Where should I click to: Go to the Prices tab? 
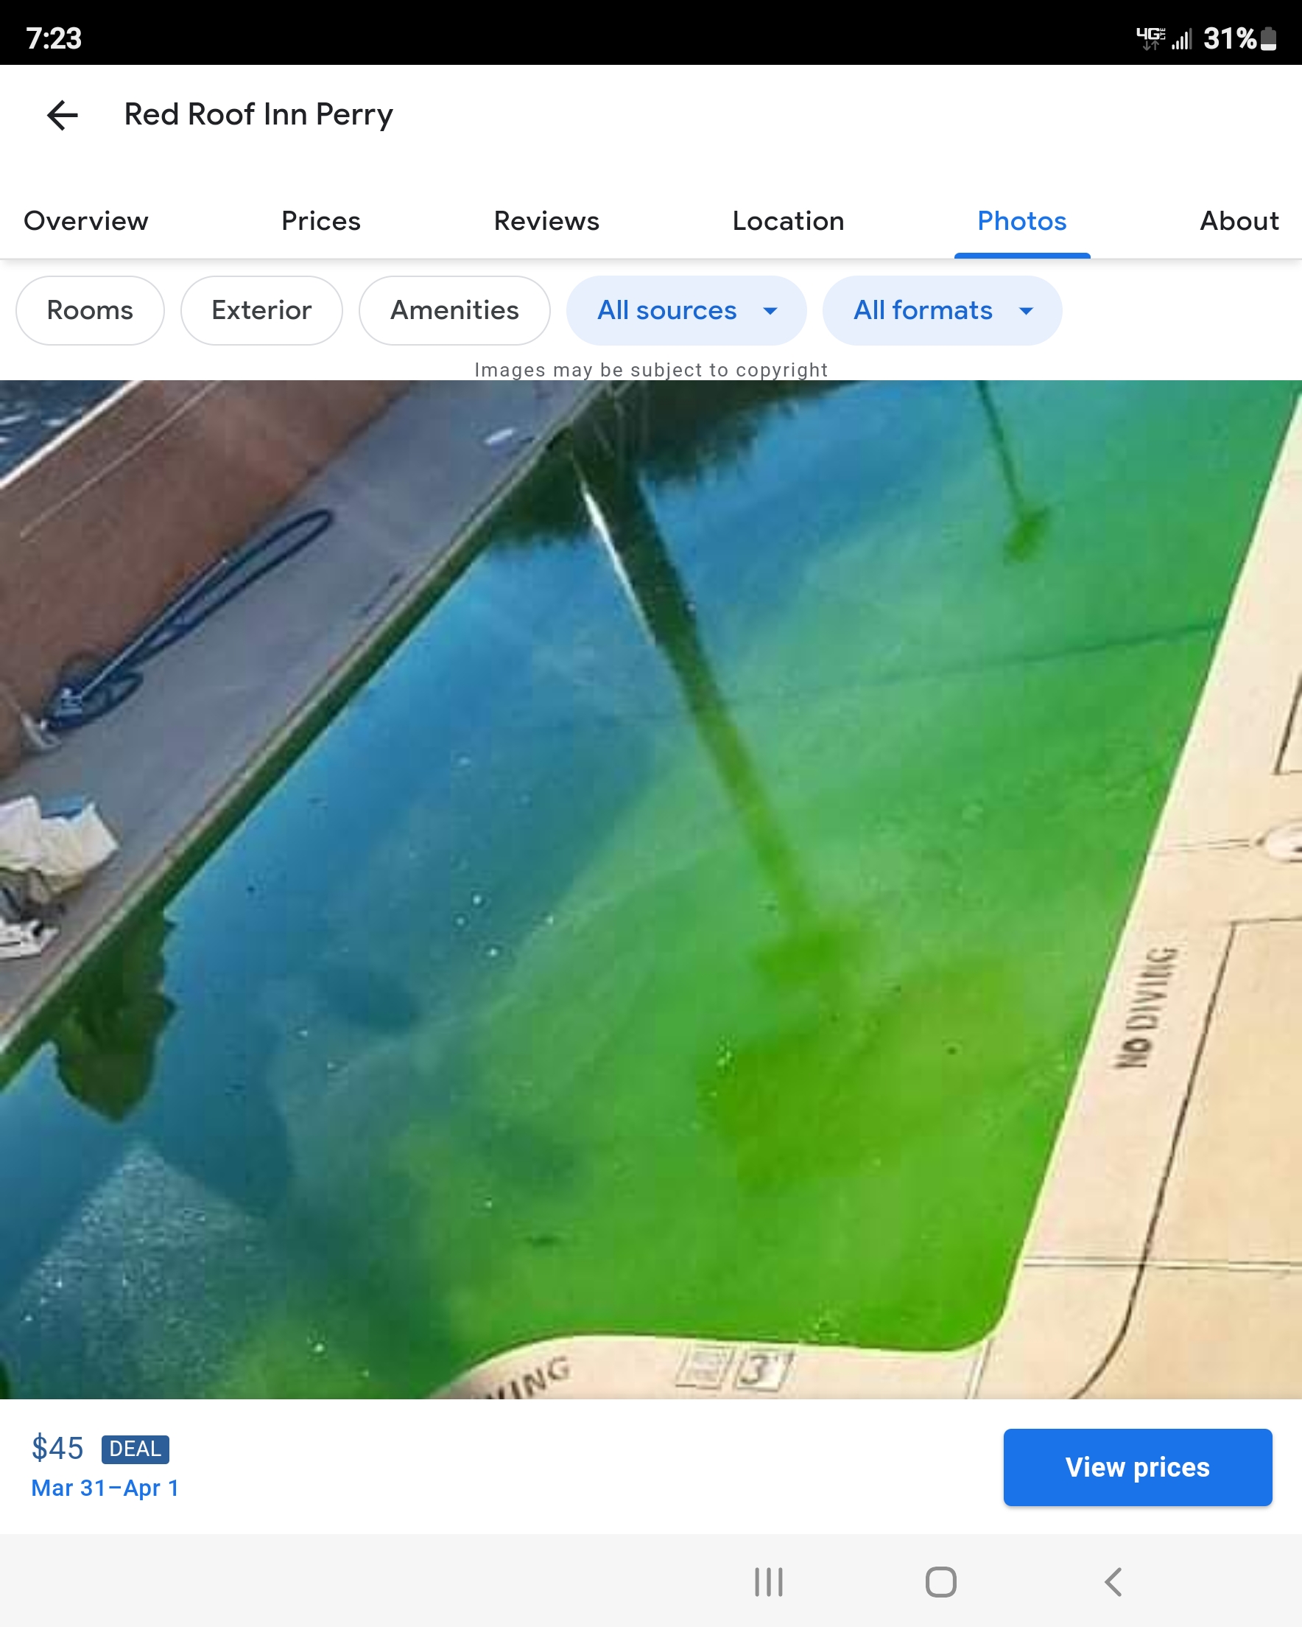[x=320, y=221]
